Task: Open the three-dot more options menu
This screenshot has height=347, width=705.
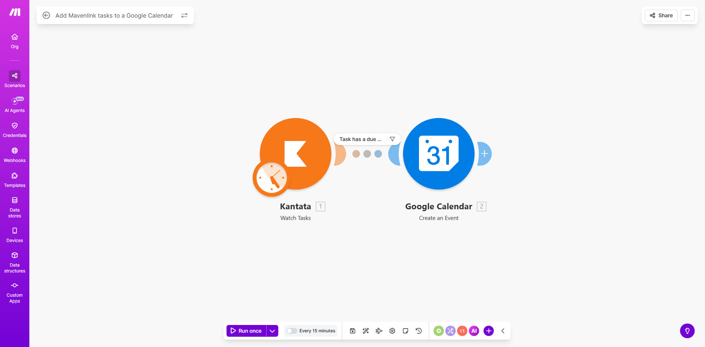Action: (x=688, y=15)
